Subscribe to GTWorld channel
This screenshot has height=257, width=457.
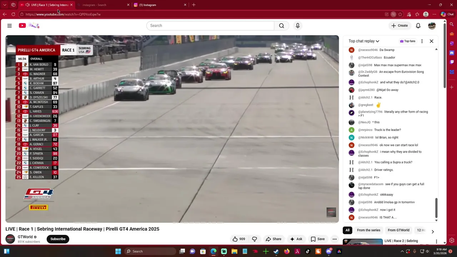point(58,239)
